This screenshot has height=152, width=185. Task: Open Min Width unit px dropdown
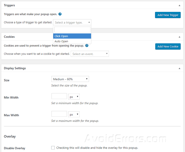[x=74, y=96]
